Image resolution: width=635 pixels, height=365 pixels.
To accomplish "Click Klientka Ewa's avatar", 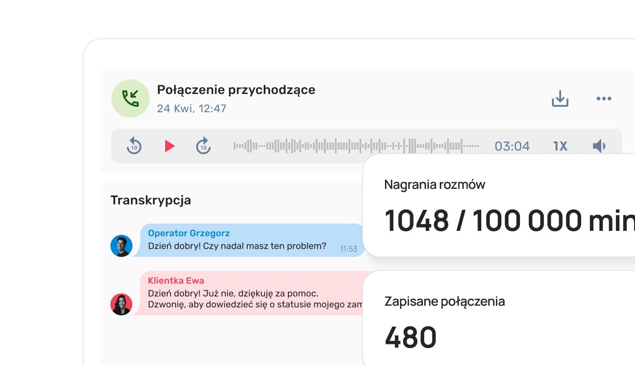I will tap(121, 304).
